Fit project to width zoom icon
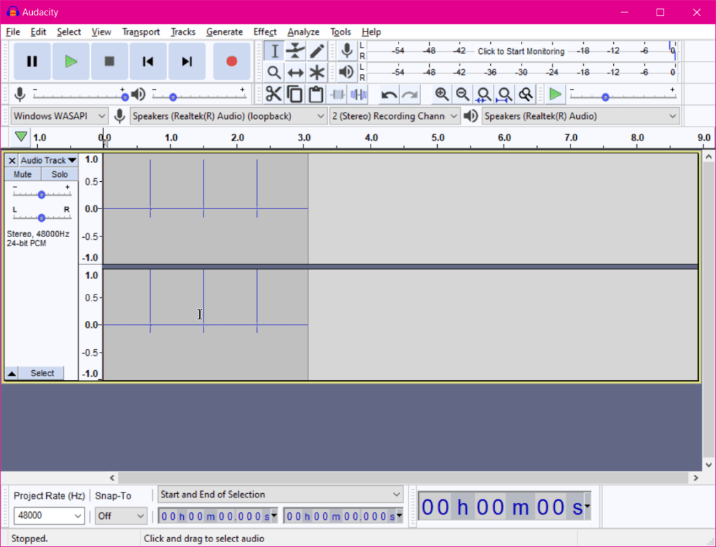Image resolution: width=716 pixels, height=547 pixels. [x=505, y=94]
